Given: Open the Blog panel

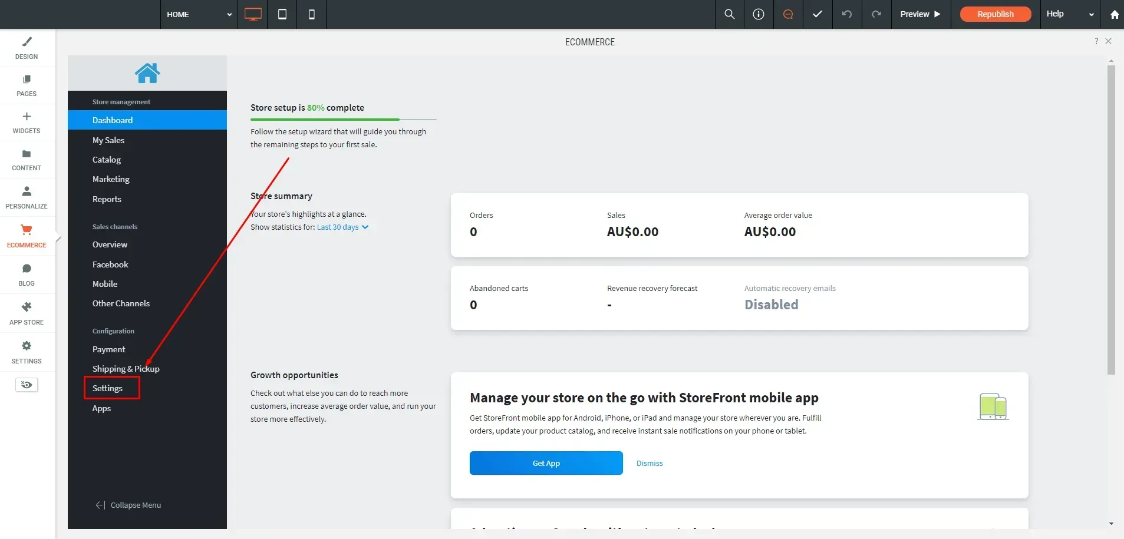Looking at the screenshot, I should [27, 275].
